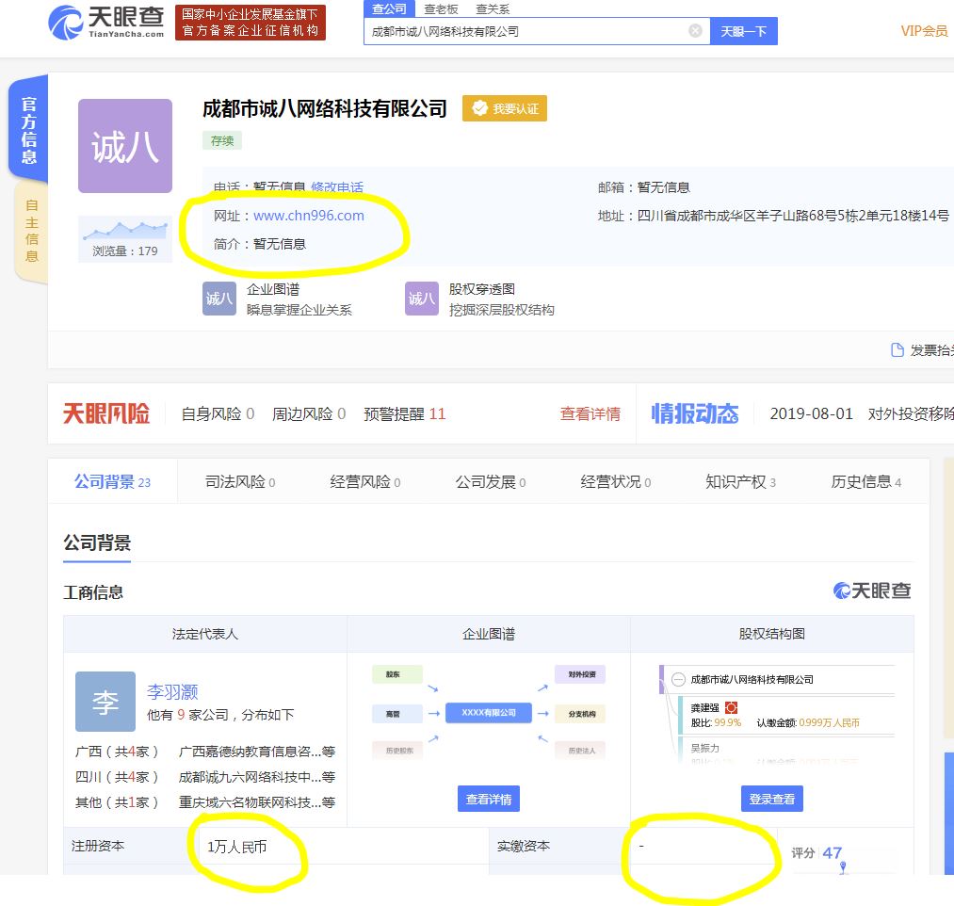This screenshot has width=954, height=906.
Task: Click 查看详情 button under 企业图谱
Action: click(x=489, y=799)
